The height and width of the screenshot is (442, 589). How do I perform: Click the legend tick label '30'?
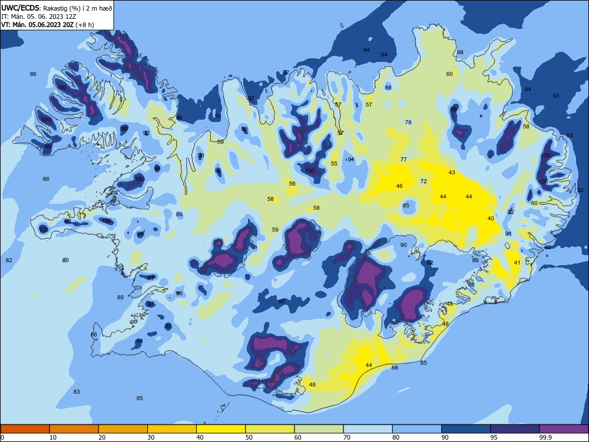(151, 437)
